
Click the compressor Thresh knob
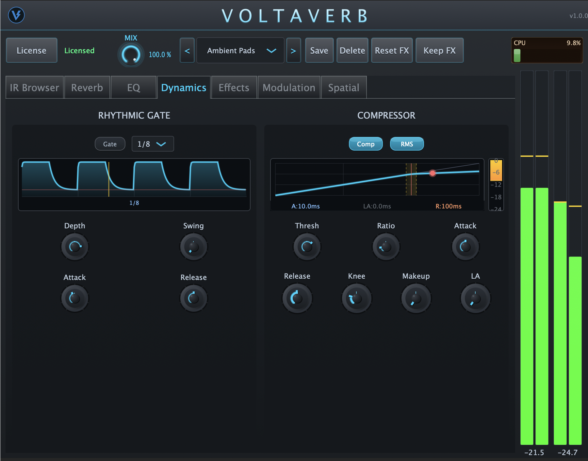point(307,247)
